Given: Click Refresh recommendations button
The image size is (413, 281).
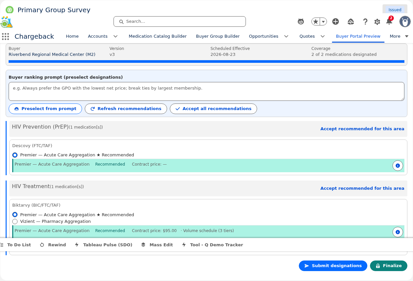Looking at the screenshot, I should (x=126, y=109).
